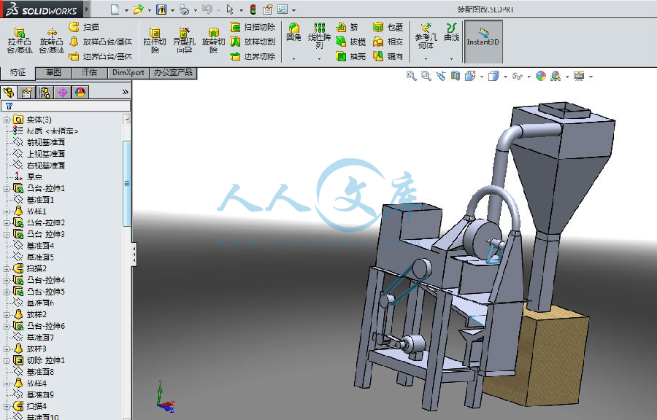Viewport: 657px width, 420px height.
Task: Select the 圆角 fillet tool
Action: (x=293, y=32)
